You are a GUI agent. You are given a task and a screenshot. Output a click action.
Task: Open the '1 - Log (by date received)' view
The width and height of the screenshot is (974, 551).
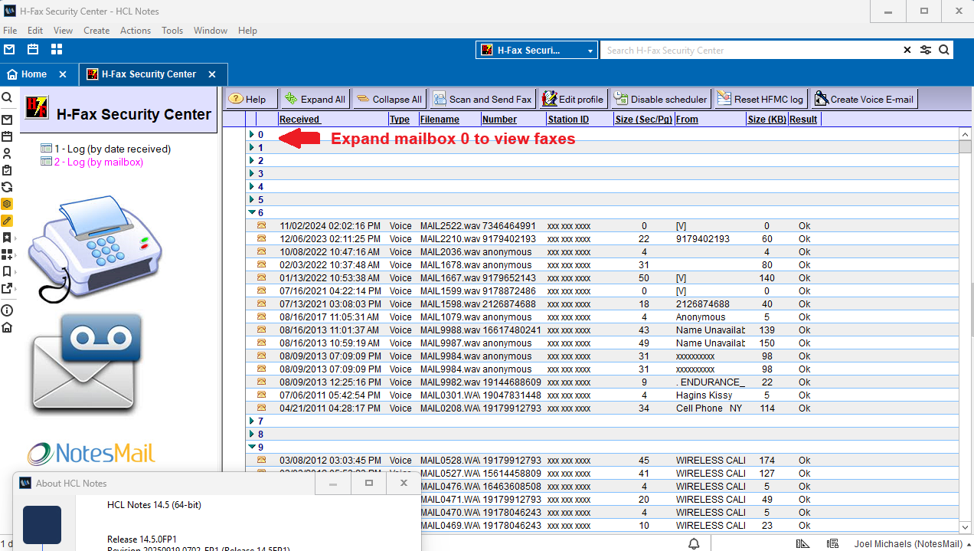coord(111,149)
